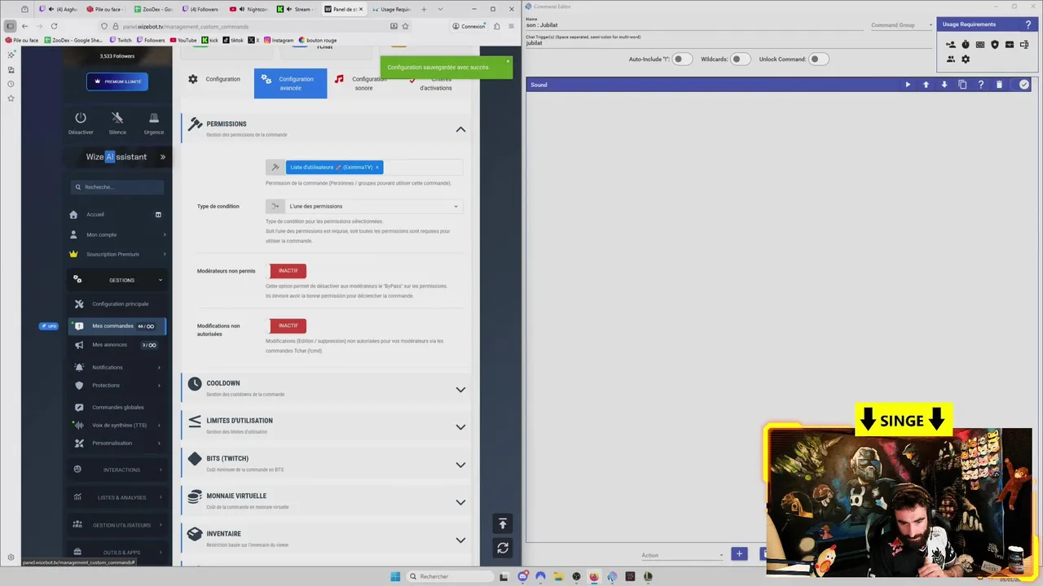Expand the Inventaire section
Viewport: 1043px width, 586px height.
point(460,540)
